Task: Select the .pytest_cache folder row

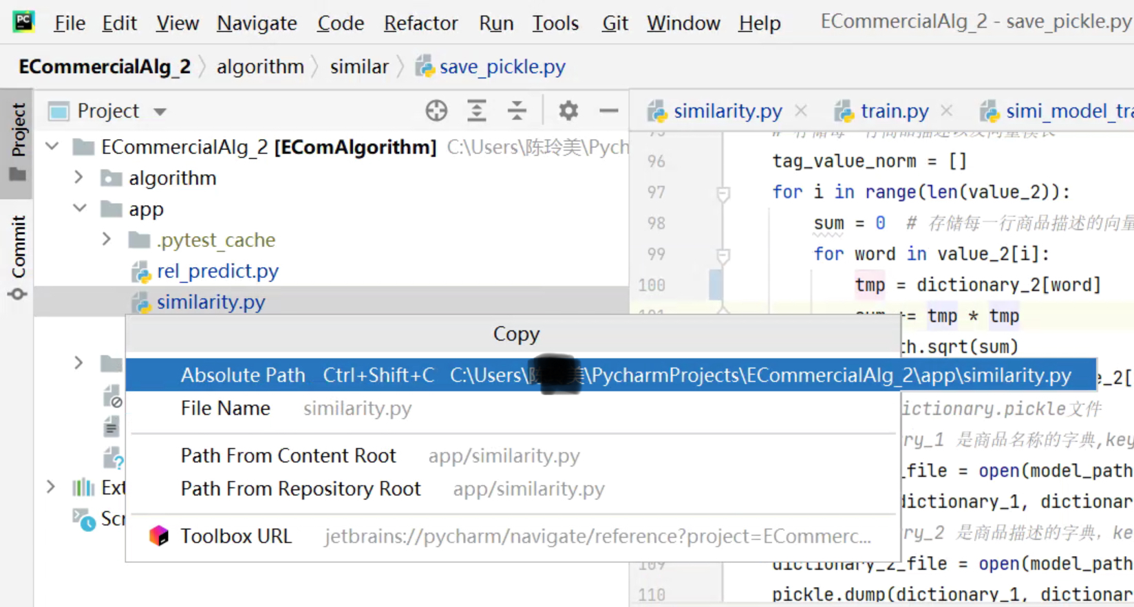Action: (x=332, y=240)
